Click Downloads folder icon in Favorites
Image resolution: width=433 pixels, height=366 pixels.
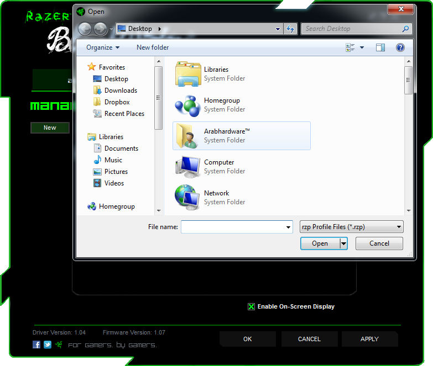pos(97,90)
